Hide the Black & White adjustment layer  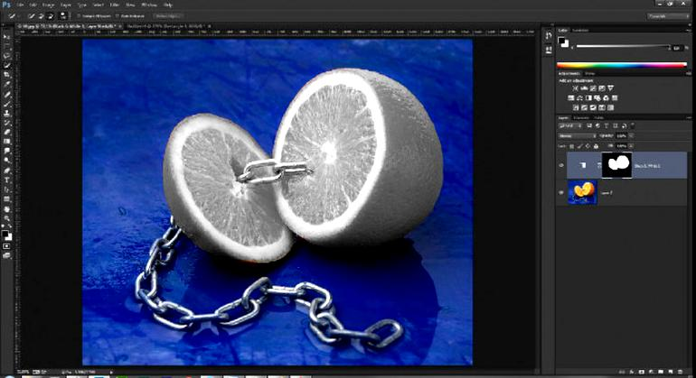[561, 165]
